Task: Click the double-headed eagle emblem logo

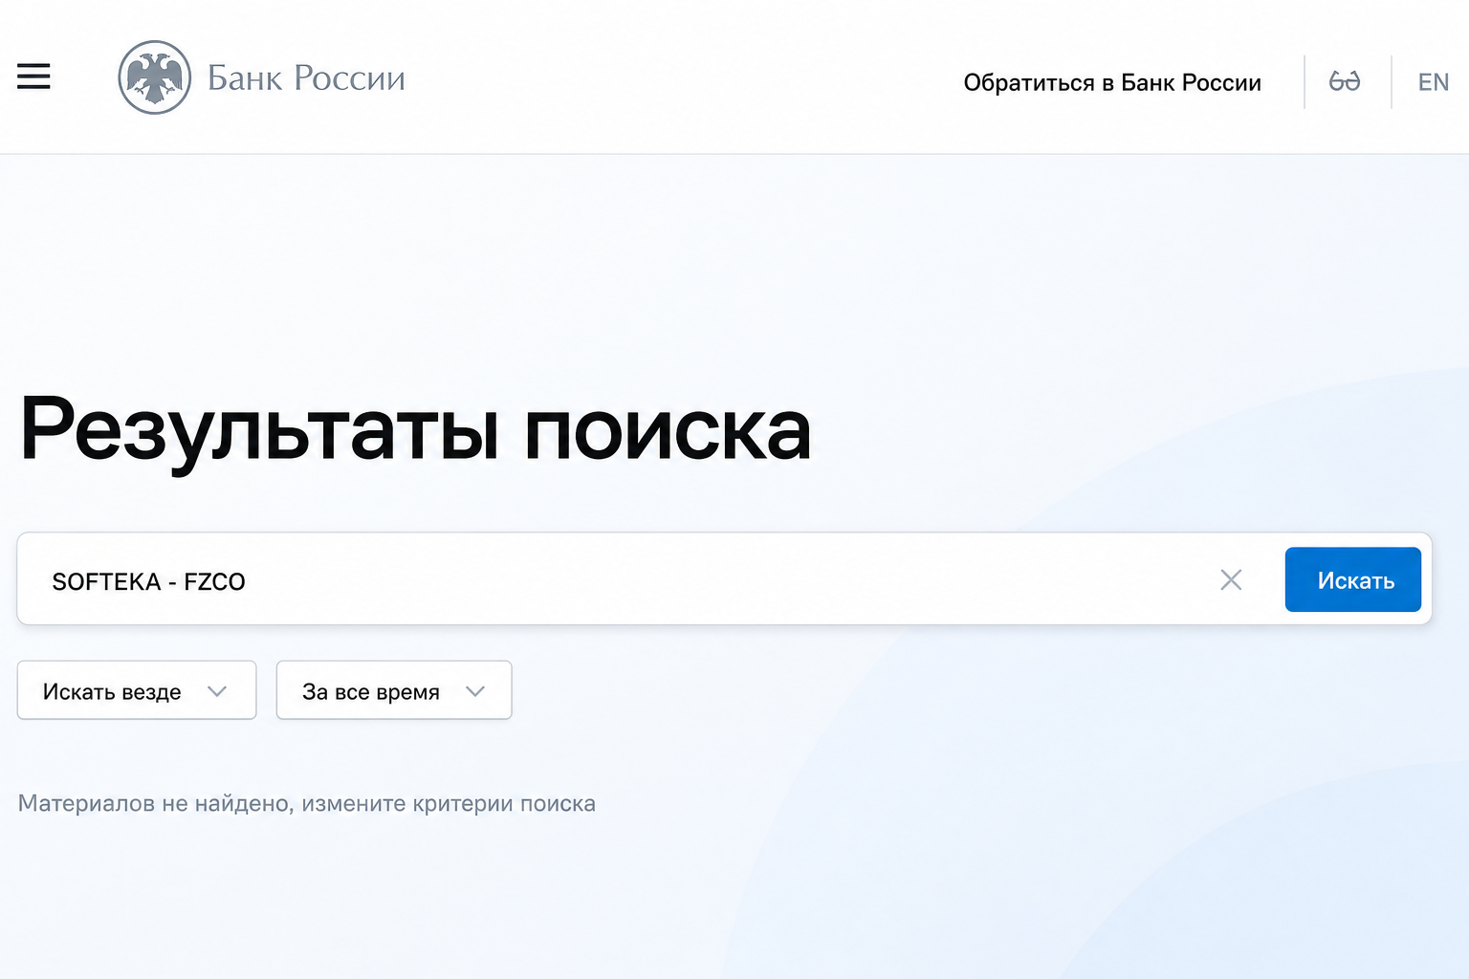Action: point(154,77)
